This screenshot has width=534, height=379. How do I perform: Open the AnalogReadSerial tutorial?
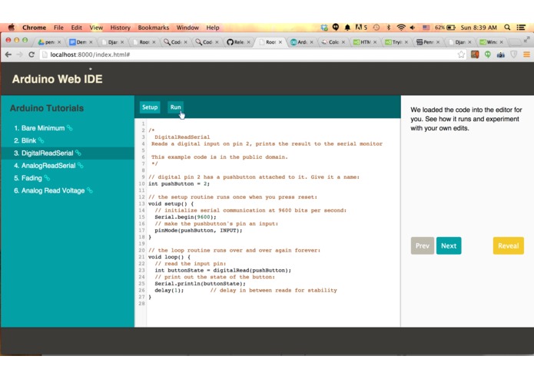point(48,166)
